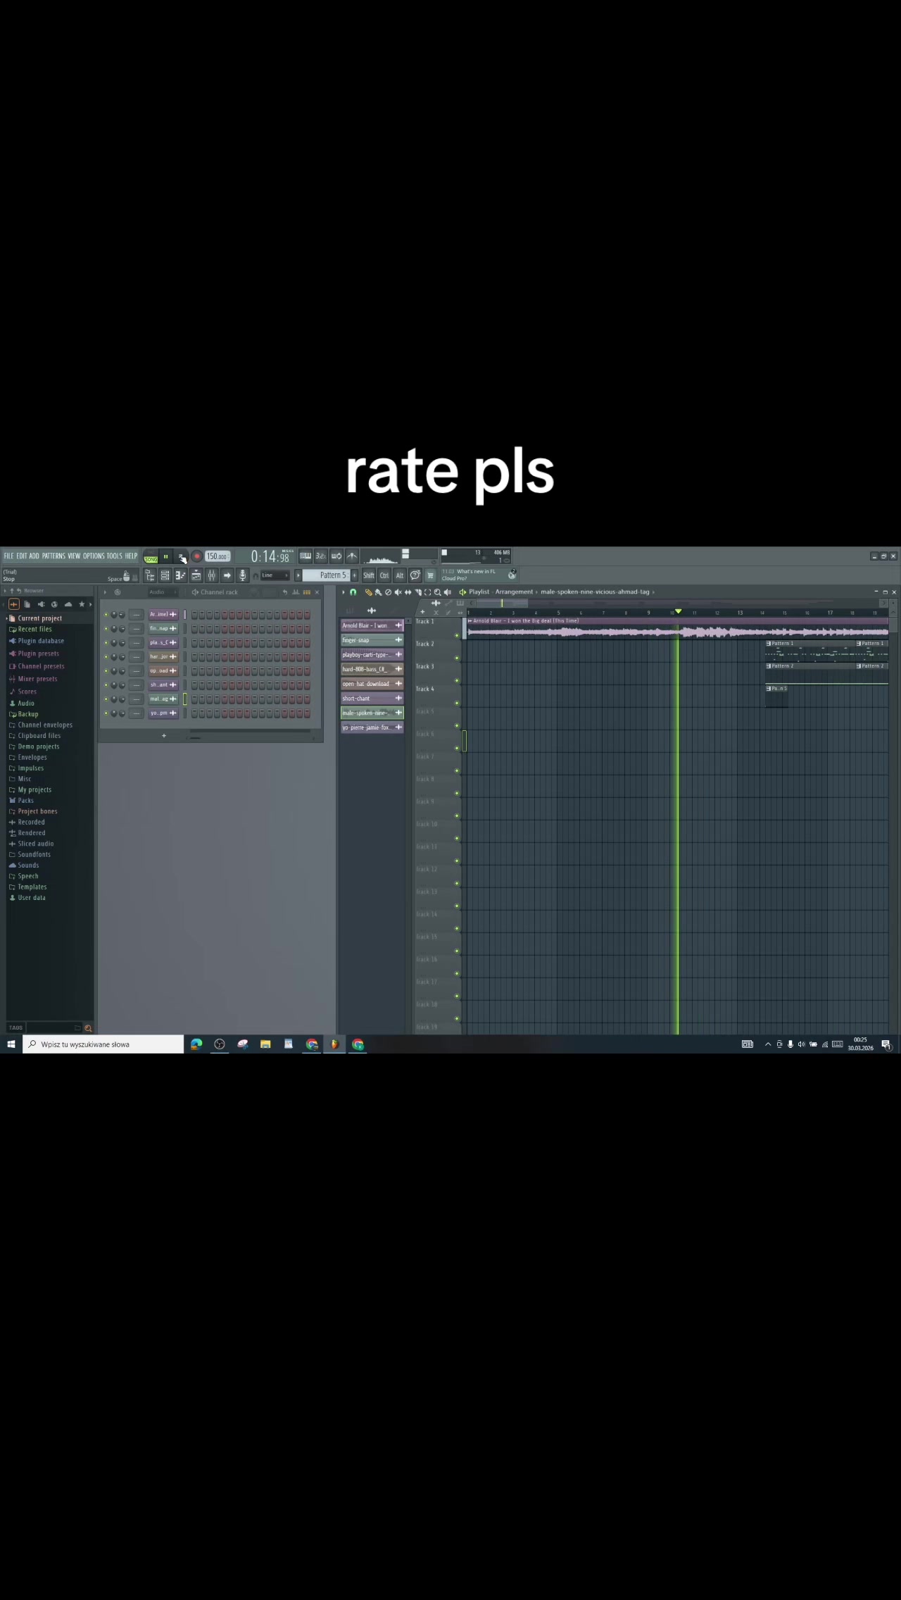Open the OPTIONS menu
Image resolution: width=901 pixels, height=1600 pixels.
(x=94, y=556)
